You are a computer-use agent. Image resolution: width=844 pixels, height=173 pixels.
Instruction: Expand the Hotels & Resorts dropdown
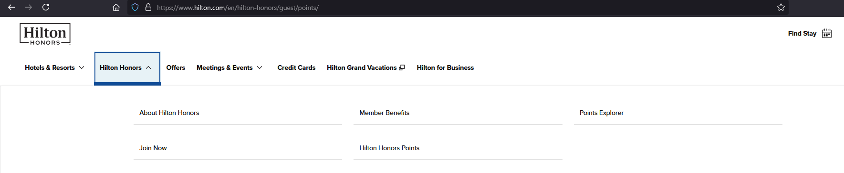(x=54, y=67)
